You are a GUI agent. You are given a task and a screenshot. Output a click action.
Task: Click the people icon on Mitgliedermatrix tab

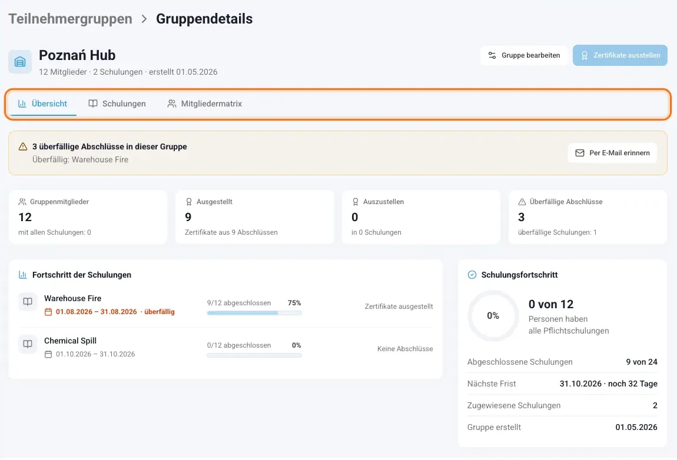[172, 104]
